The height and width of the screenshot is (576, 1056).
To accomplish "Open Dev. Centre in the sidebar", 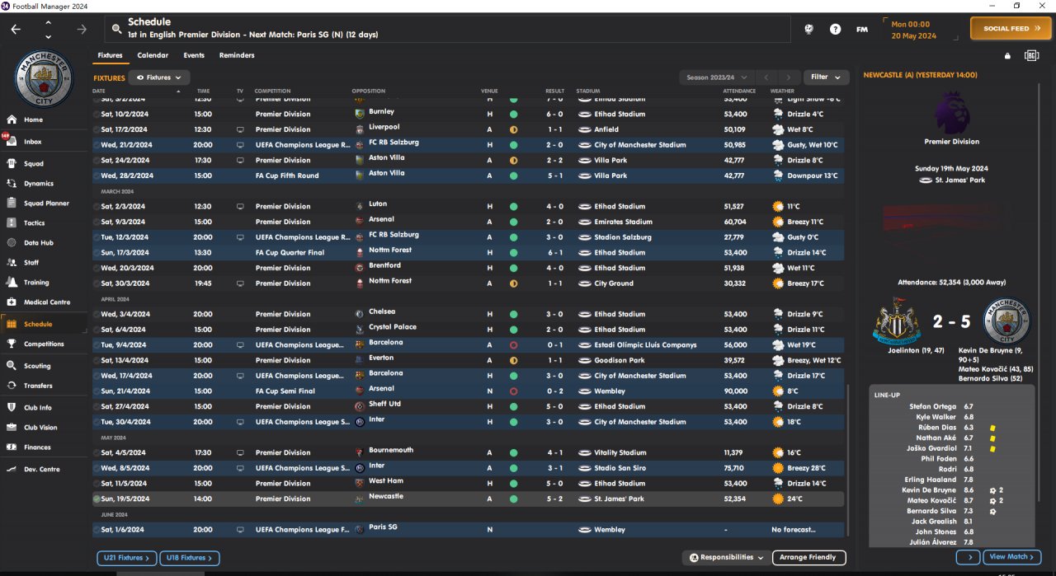I will [x=41, y=469].
